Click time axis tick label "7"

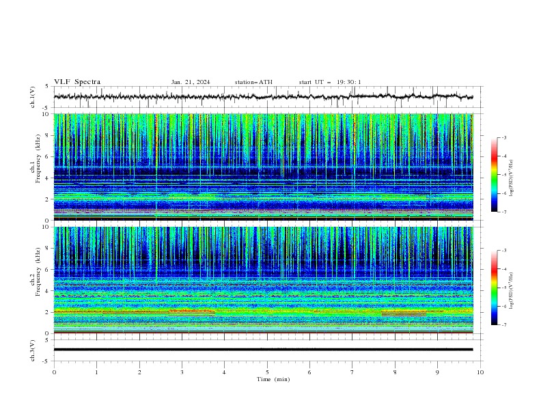[x=352, y=372]
